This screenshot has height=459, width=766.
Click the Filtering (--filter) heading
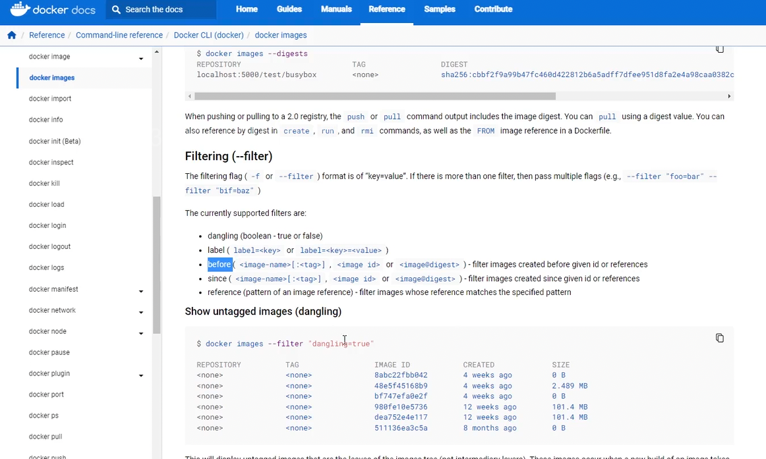pyautogui.click(x=229, y=156)
